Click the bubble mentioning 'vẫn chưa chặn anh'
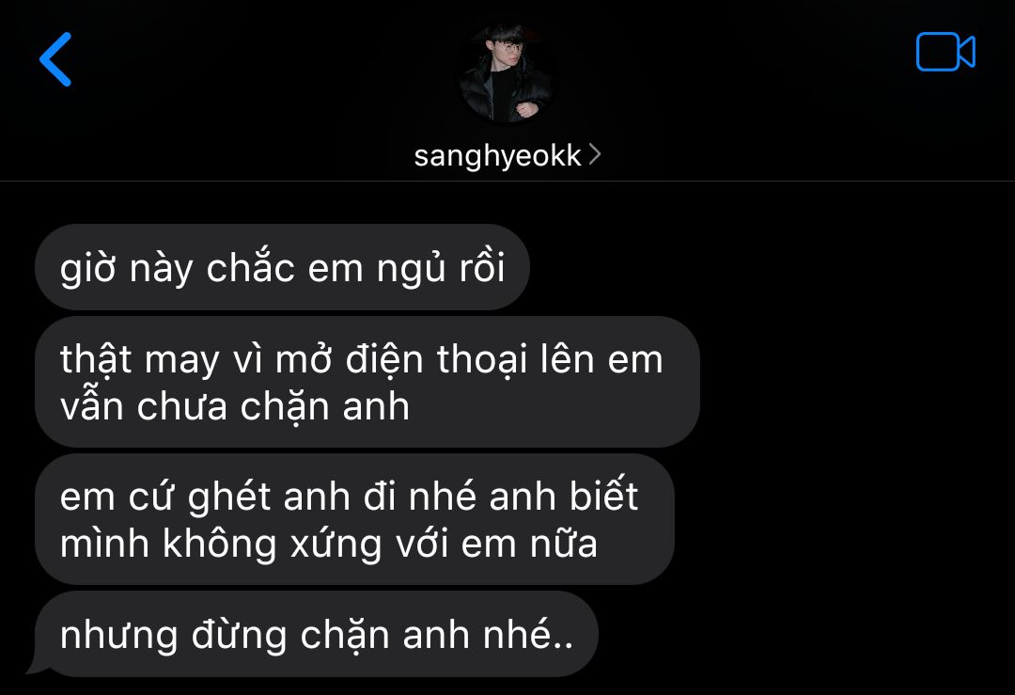Viewport: 1015px width, 695px height. click(367, 382)
